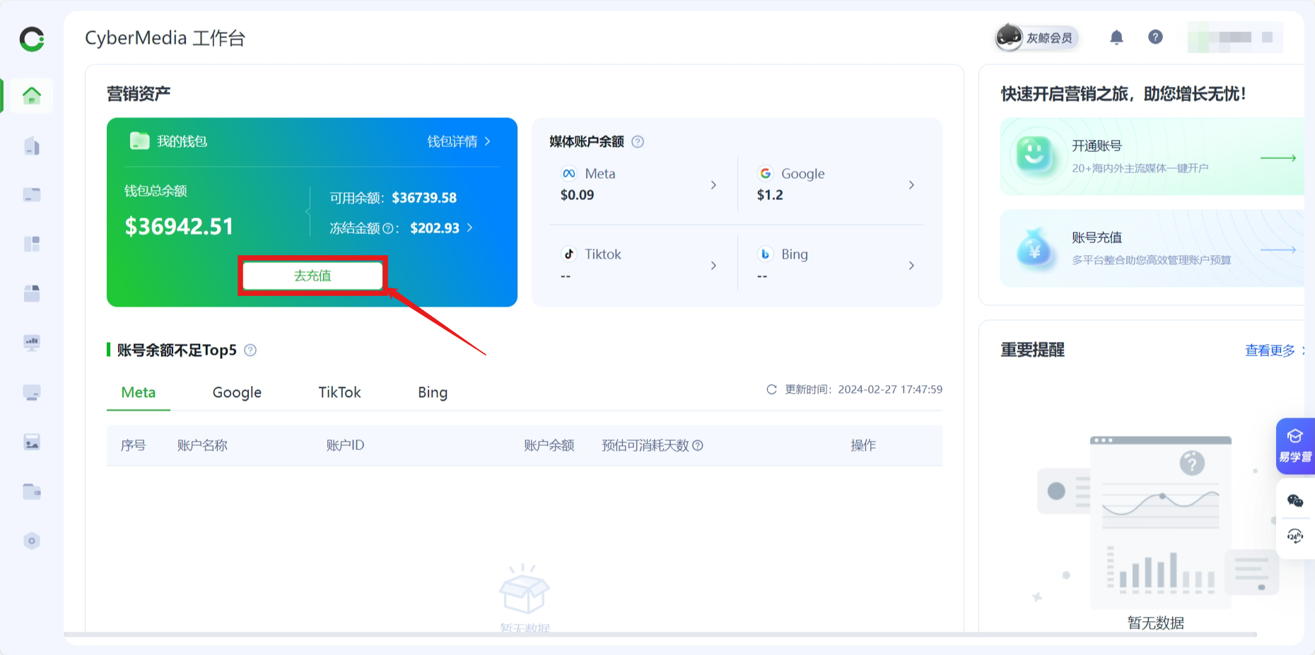Click the info icon beside 账号余额不足Top5
1315x655 pixels.
point(250,350)
